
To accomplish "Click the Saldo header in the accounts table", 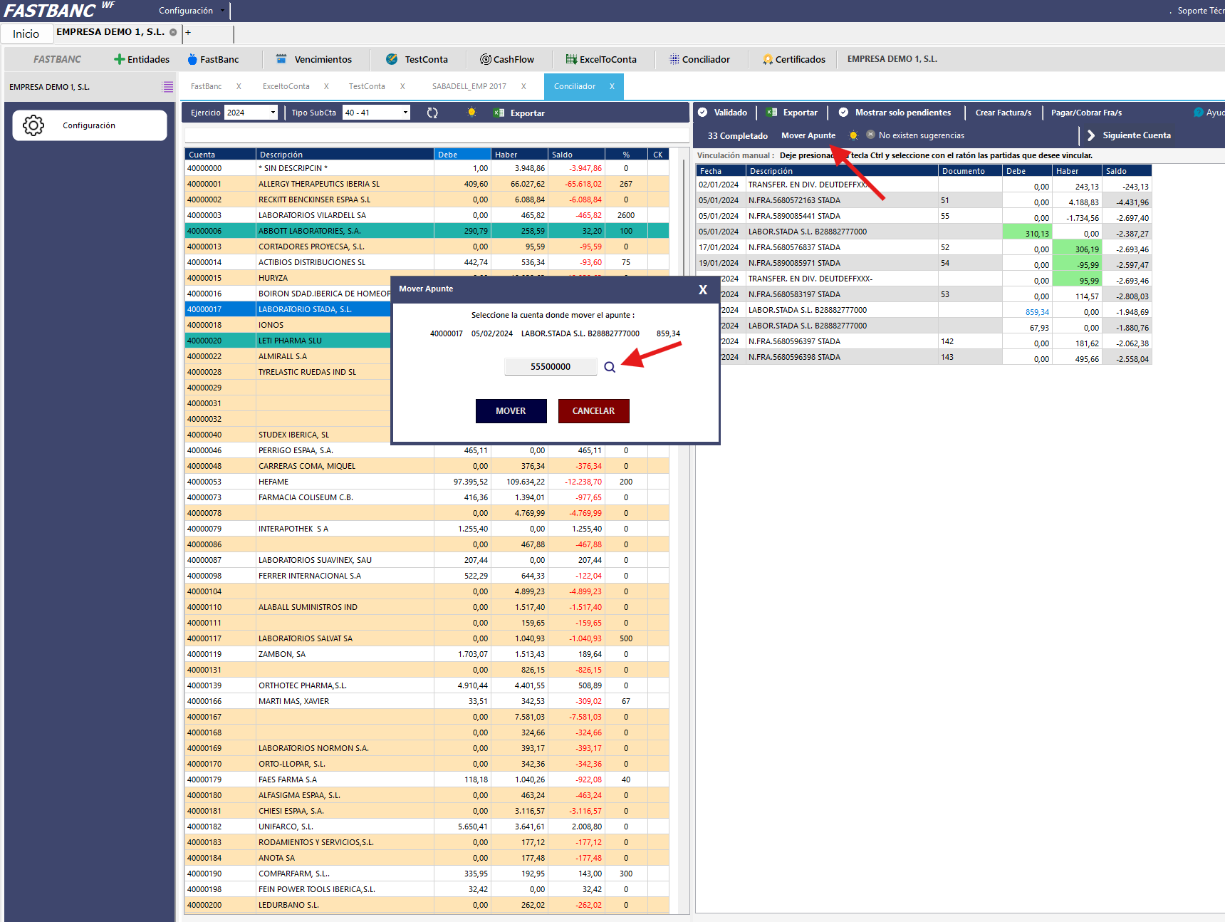I will (576, 154).
